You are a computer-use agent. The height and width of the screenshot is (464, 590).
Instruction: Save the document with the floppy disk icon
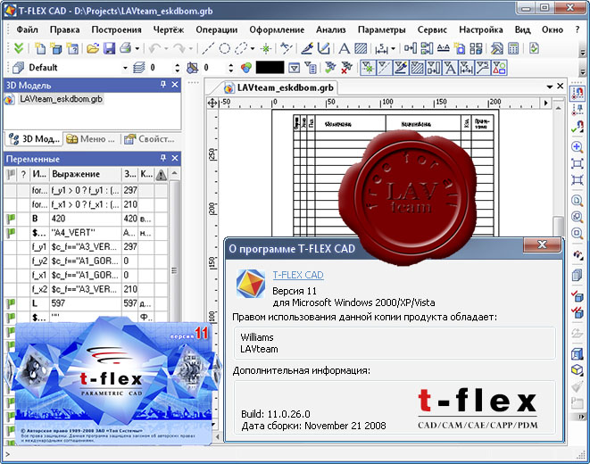pyautogui.click(x=109, y=48)
